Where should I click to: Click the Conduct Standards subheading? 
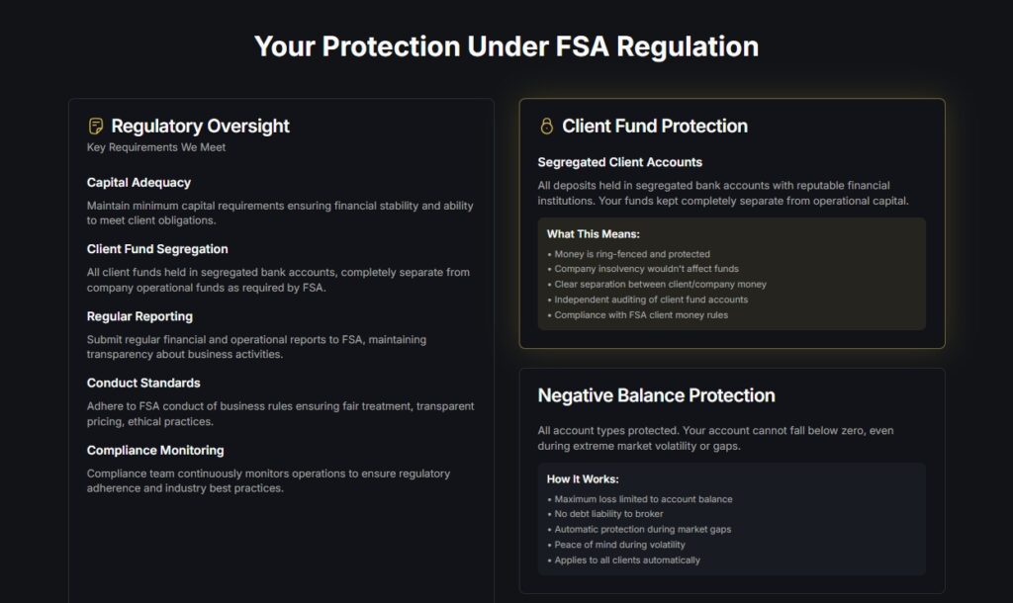pyautogui.click(x=143, y=383)
